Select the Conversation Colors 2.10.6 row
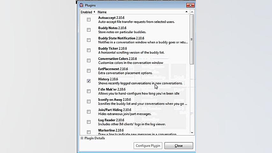Image resolution: width=272 pixels, height=153 pixels. point(135,61)
